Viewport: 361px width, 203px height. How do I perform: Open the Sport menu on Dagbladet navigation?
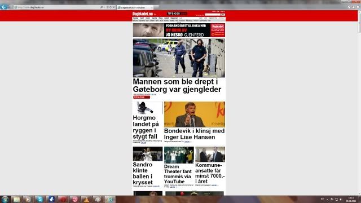pyautogui.click(x=142, y=18)
